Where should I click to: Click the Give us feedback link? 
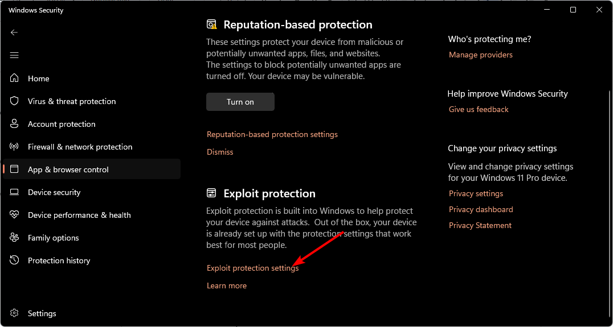pos(479,109)
